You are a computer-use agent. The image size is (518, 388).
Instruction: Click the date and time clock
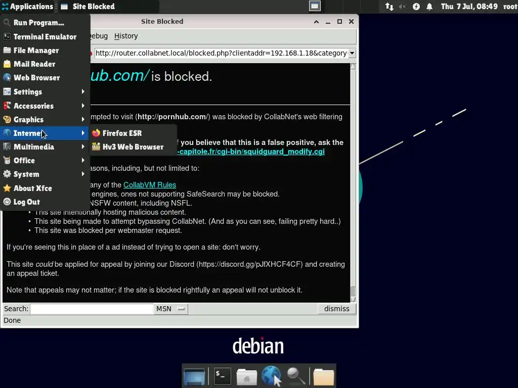(469, 6)
